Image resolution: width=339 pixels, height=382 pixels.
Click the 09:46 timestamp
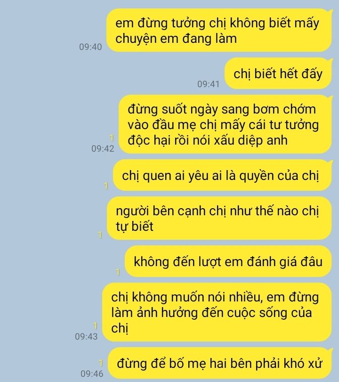tap(92, 374)
